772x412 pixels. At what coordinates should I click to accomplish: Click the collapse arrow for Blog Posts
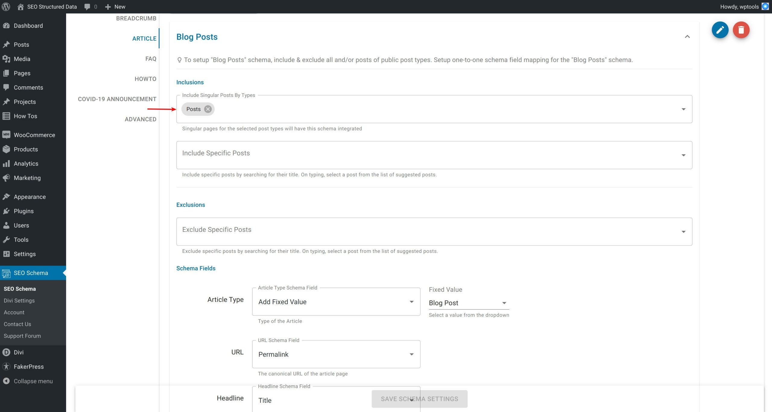(687, 37)
